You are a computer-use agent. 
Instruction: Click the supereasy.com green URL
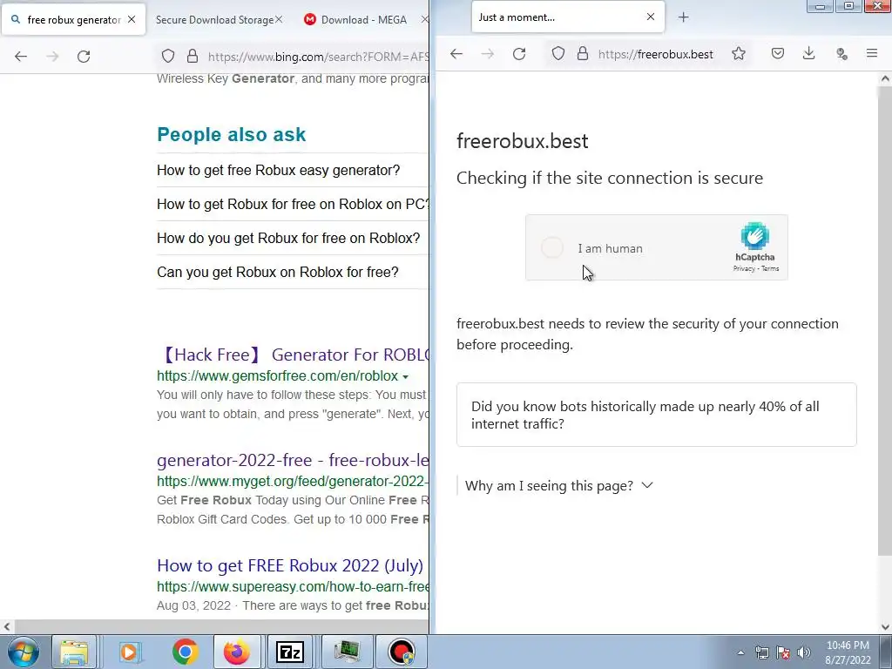(293, 586)
